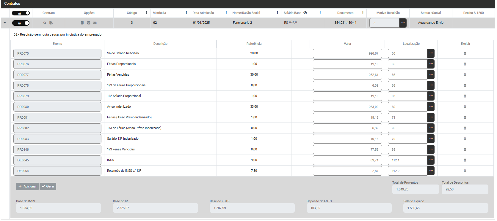Open the Documento column options menu
The height and width of the screenshot is (221, 497).
coord(363,13)
